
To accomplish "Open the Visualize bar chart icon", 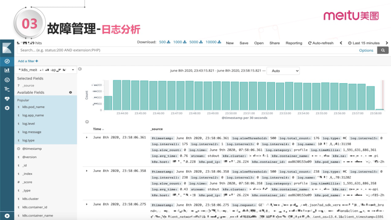I will (x=7, y=71).
